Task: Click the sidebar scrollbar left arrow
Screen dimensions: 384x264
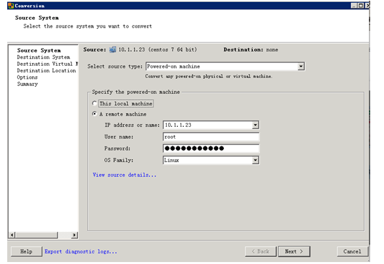Action: coord(12,235)
